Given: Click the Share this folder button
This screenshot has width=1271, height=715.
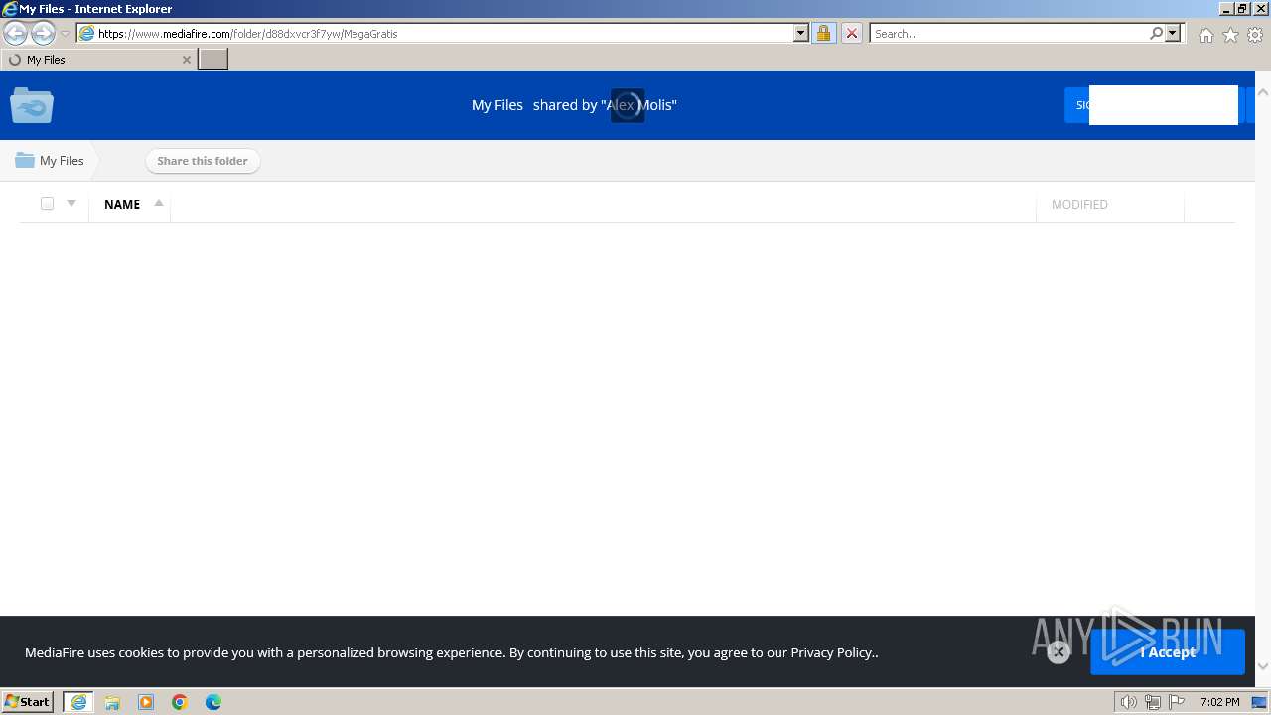Looking at the screenshot, I should (x=203, y=161).
